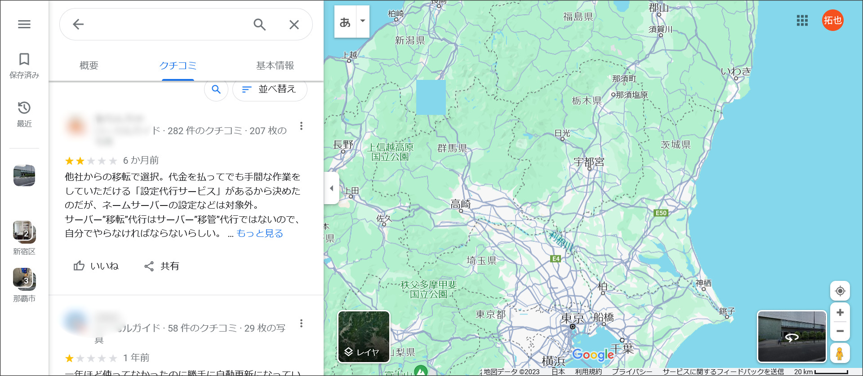Select the Street View pegman

point(840,353)
